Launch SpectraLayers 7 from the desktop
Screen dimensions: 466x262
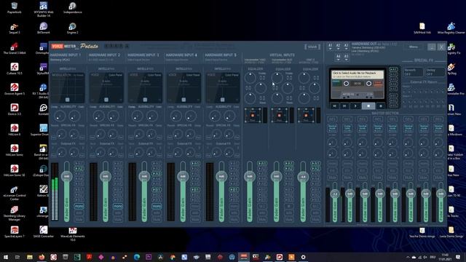[x=15, y=231]
